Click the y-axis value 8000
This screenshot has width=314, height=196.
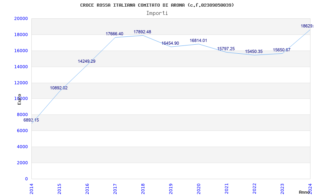pyautogui.click(x=22, y=114)
